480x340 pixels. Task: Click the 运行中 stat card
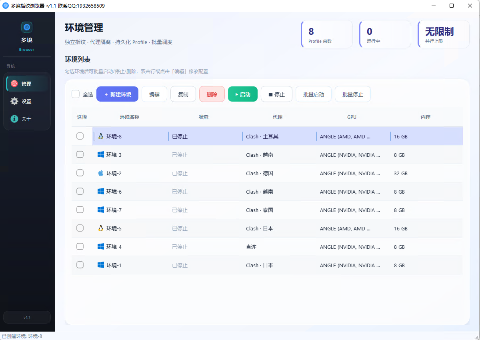(x=385, y=34)
